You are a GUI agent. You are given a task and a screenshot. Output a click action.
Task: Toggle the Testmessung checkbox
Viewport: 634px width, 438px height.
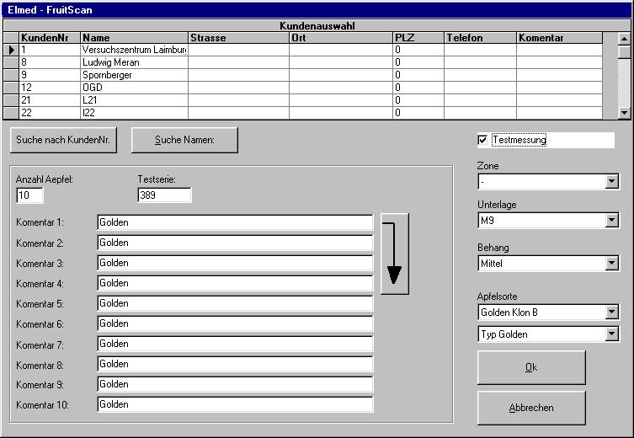[x=483, y=140]
